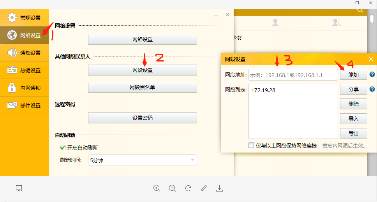Open the 网段设置 button in settings
Viewport: 377px width, 202px height.
[142, 70]
